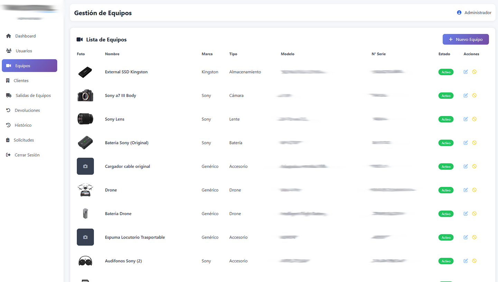Select the Administrador account icon
Viewport: 498px width, 282px height.
tap(459, 12)
